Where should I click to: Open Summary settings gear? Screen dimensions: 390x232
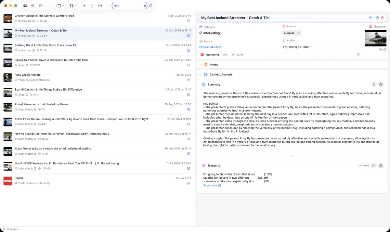[x=374, y=84]
